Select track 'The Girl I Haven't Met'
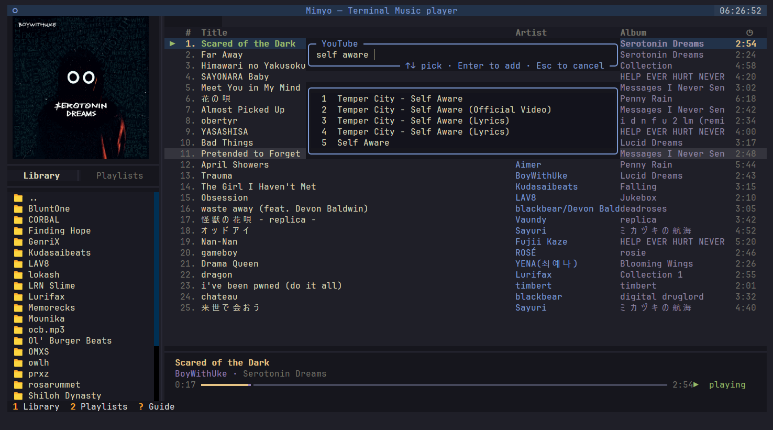The image size is (773, 430). point(259,187)
